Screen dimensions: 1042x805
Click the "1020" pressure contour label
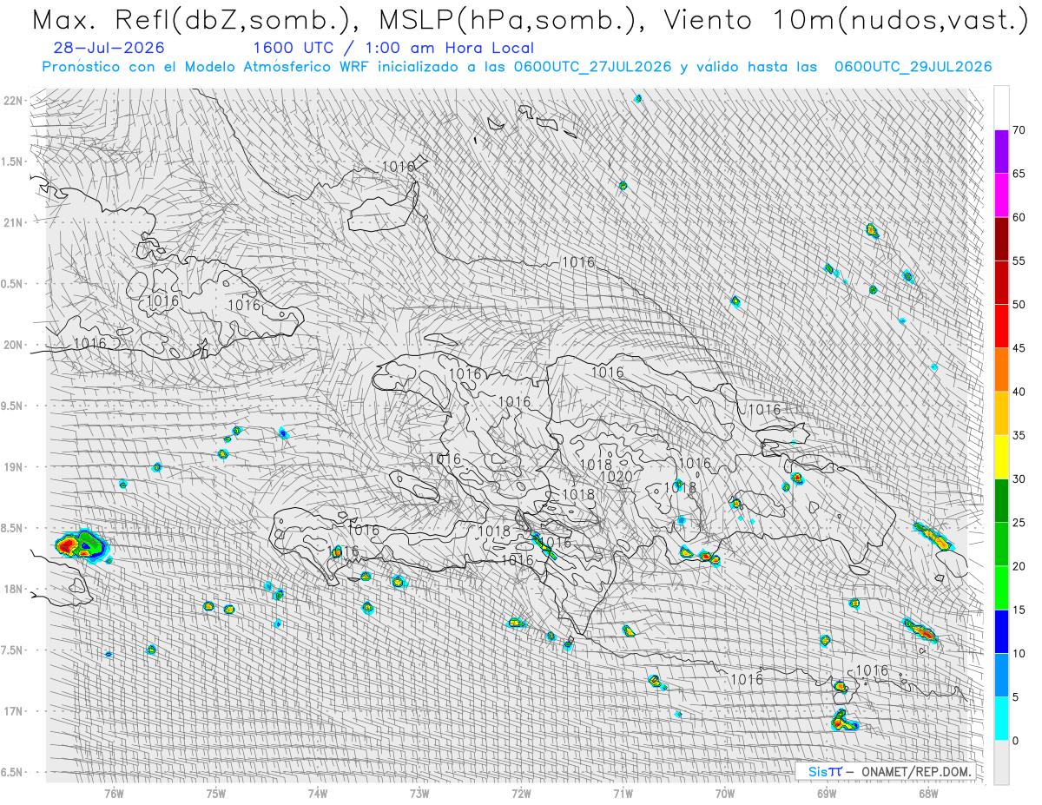point(616,477)
